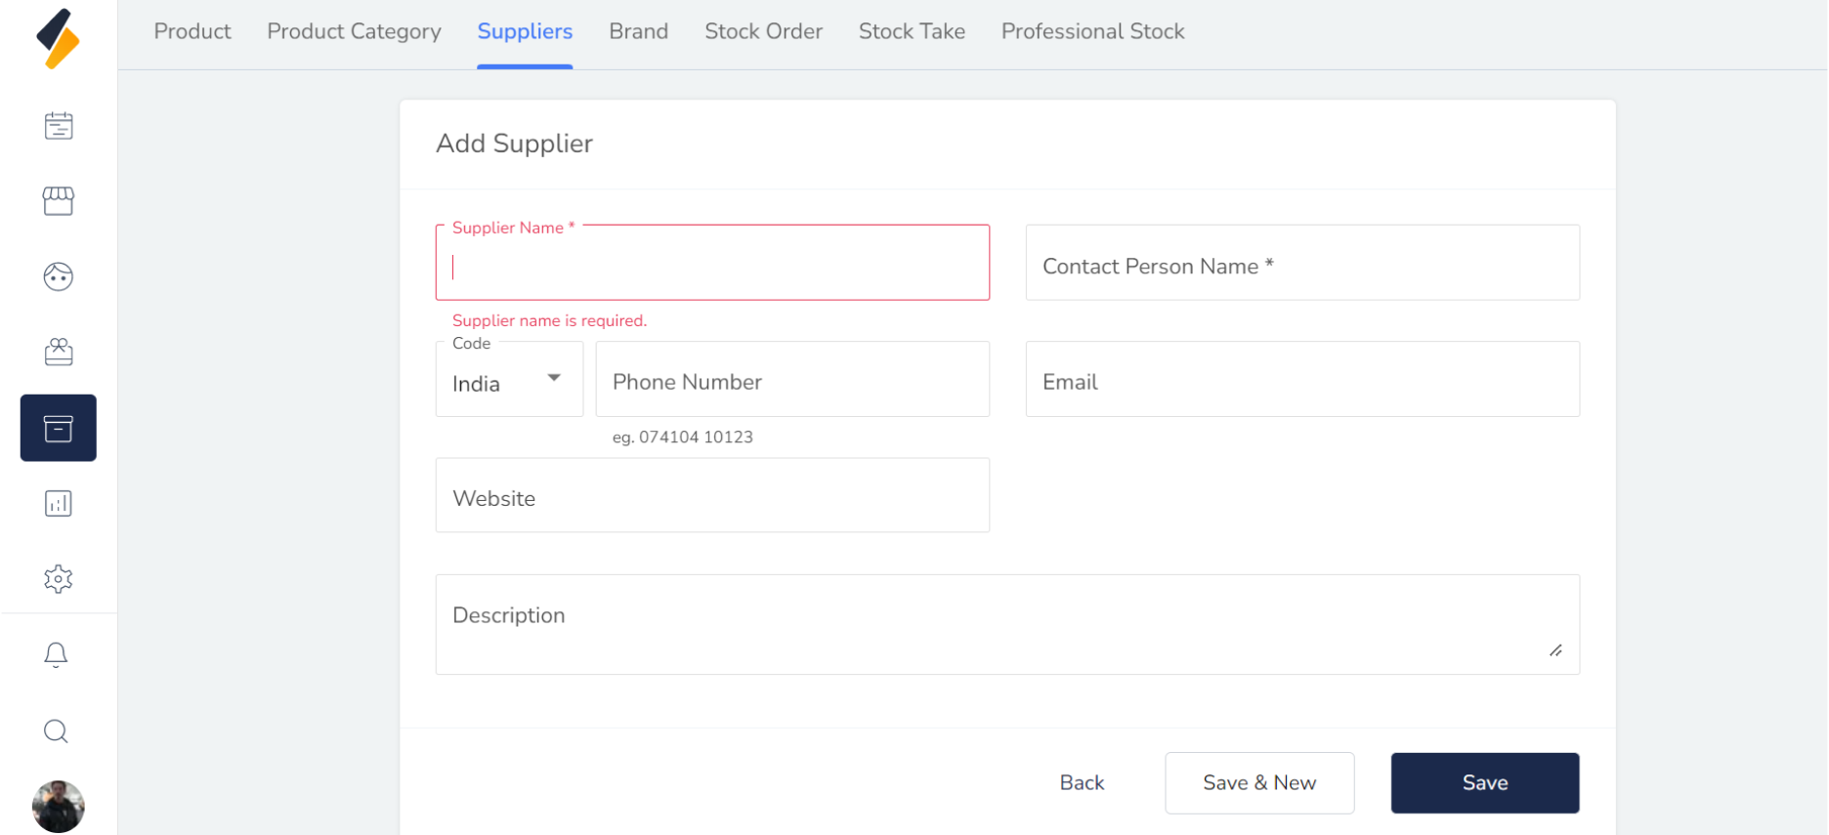The image size is (1829, 835).
Task: Open search with the magnifier icon
Action: point(57,731)
